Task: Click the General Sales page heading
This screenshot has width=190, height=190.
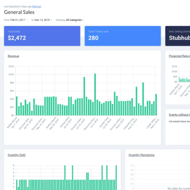Action: coord(19,12)
